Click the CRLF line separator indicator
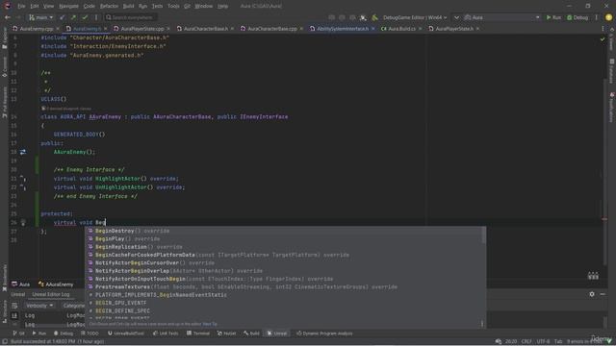The width and height of the screenshot is (616, 346). [x=526, y=342]
